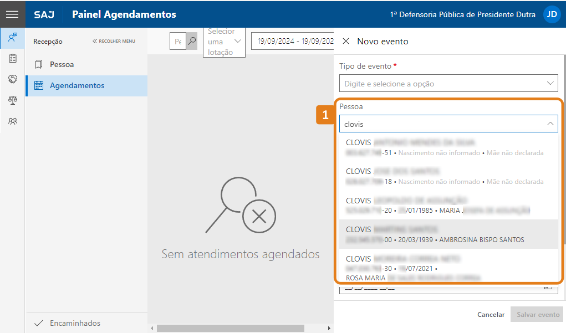Open the handshake sidebar icon
The height and width of the screenshot is (333, 566).
(x=13, y=79)
